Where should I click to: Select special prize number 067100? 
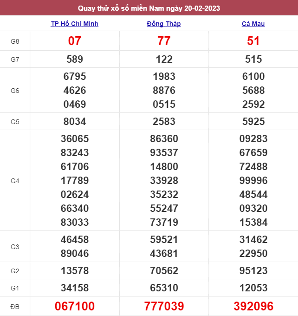pyautogui.click(x=74, y=306)
